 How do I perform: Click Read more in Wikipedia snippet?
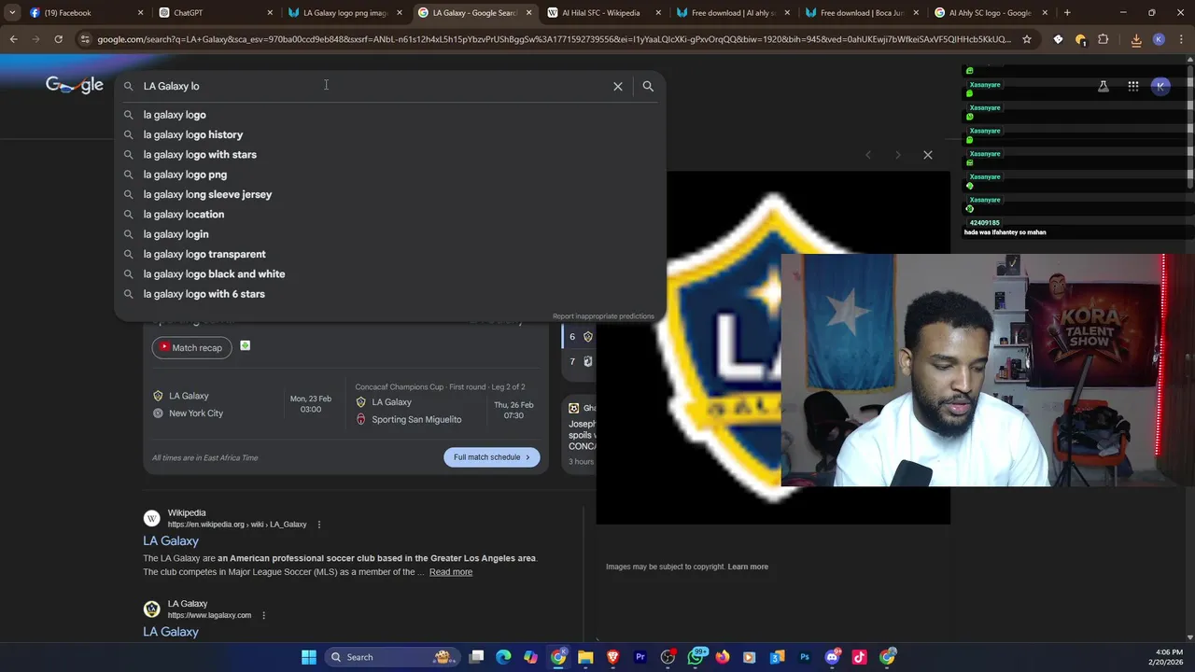(451, 572)
